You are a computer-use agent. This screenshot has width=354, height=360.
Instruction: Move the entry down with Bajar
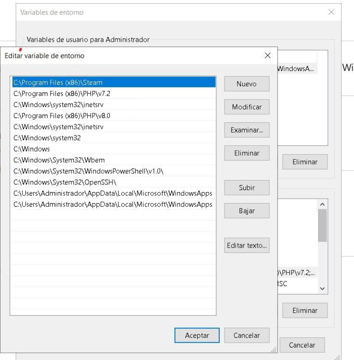click(247, 211)
